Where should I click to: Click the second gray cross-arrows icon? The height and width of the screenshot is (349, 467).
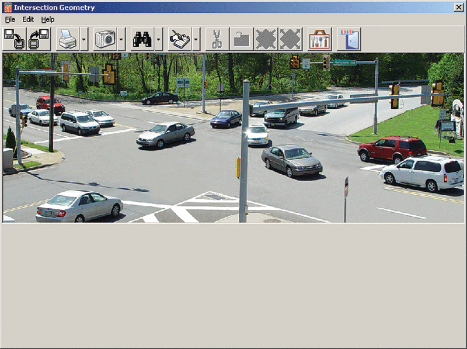[290, 39]
